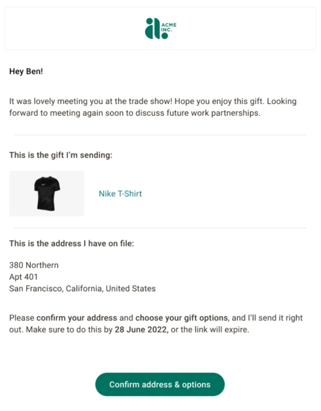321x411 pixels.
Task: Open the Nike T-Shirt product link
Action: (x=120, y=193)
